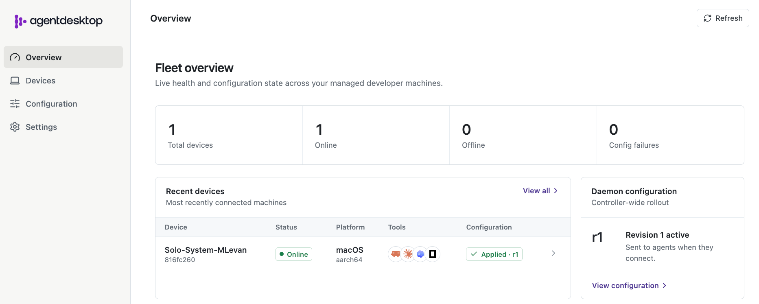
Task: Click the macOS platform cell
Action: pos(350,250)
